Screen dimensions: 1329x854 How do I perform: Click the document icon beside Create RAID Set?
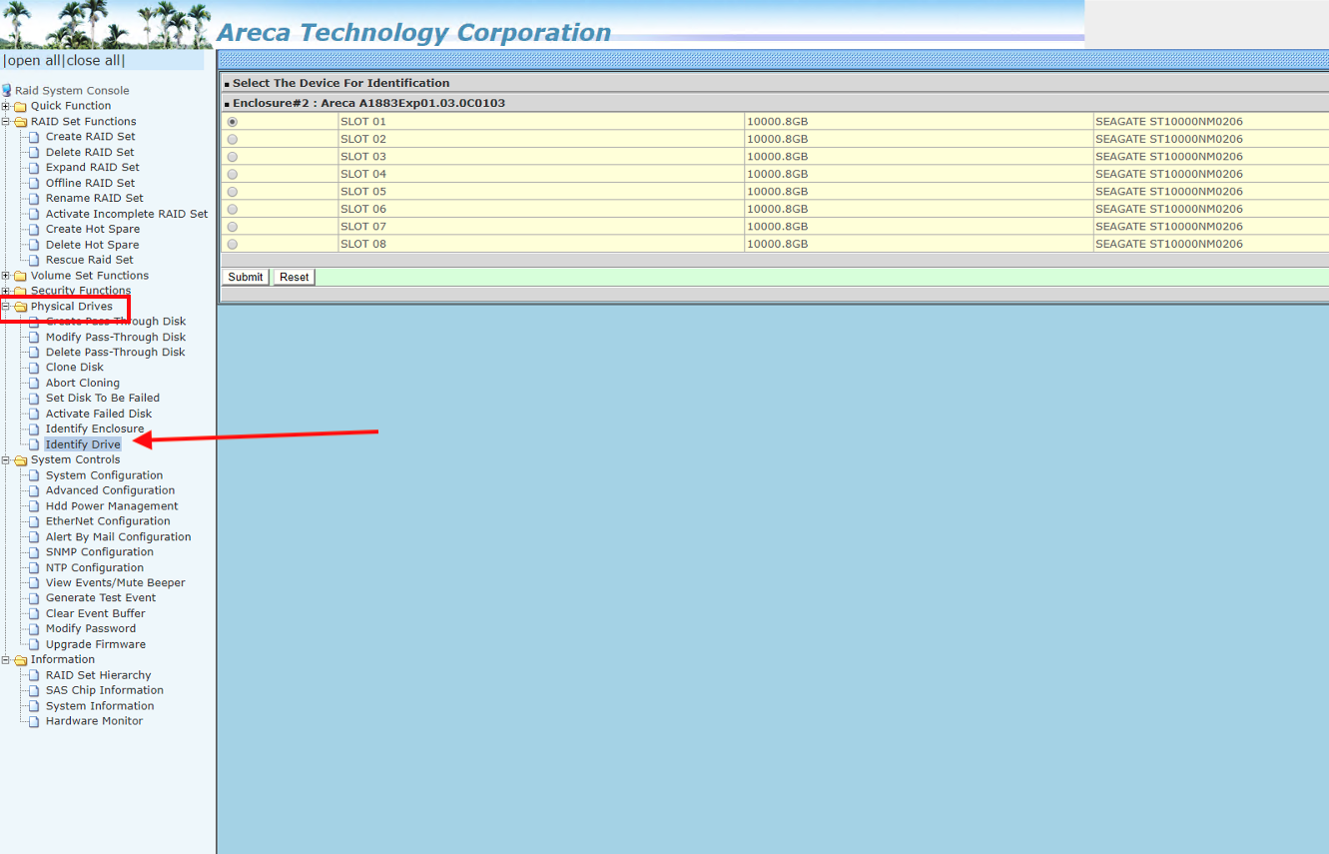tap(35, 137)
